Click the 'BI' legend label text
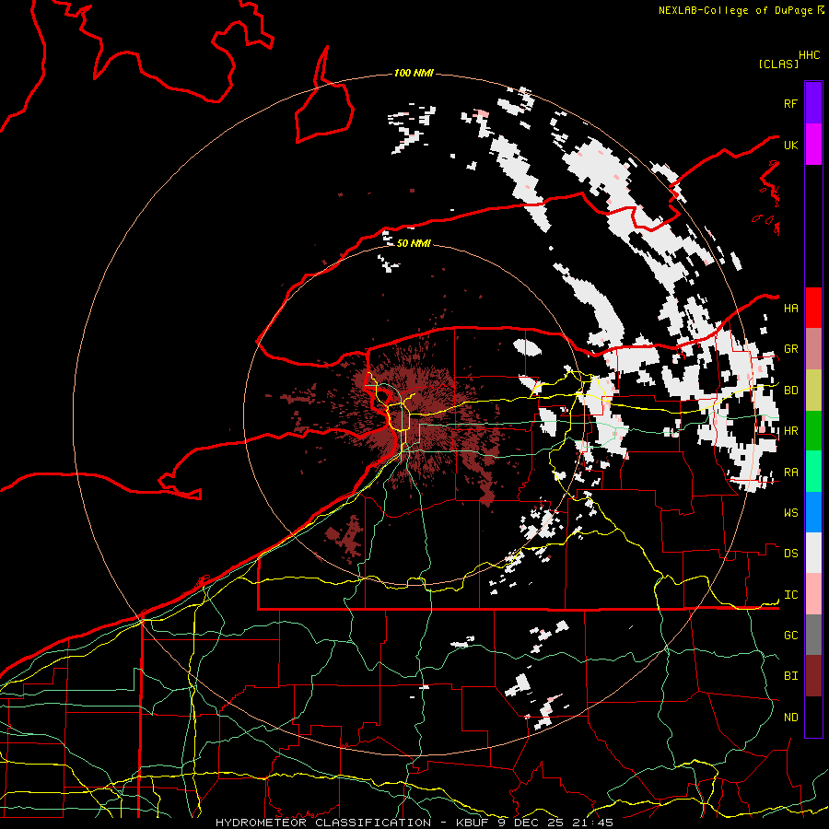The width and height of the screenshot is (829, 829). [x=790, y=676]
